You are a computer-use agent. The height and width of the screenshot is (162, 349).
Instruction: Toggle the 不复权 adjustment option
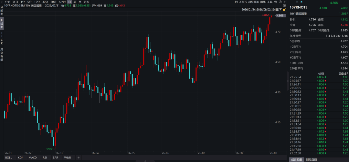point(243,2)
